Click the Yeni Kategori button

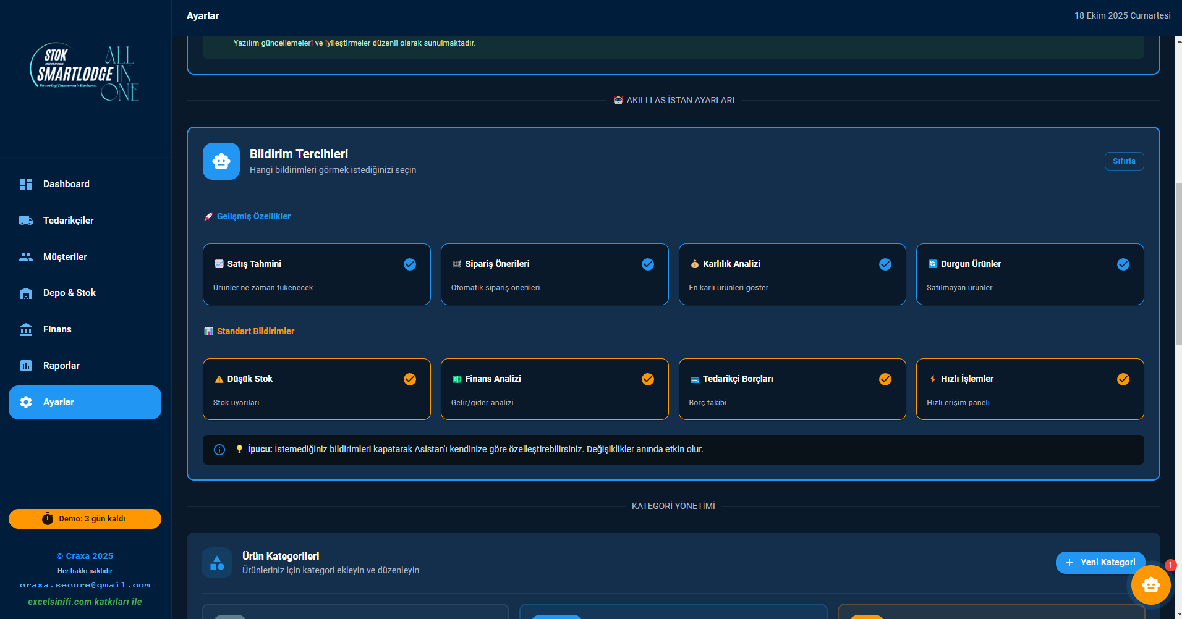[1100, 563]
